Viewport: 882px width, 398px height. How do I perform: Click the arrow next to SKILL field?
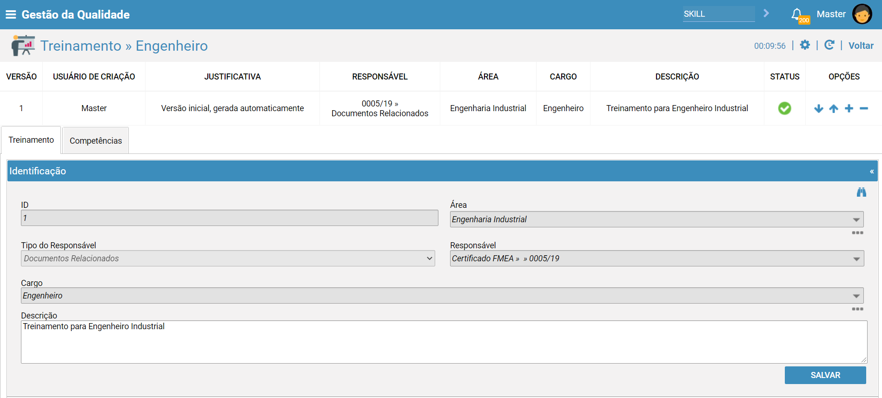[x=766, y=13]
